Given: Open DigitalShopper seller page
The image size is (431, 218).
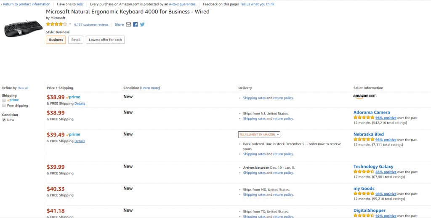Looking at the screenshot, I should click(x=370, y=210).
